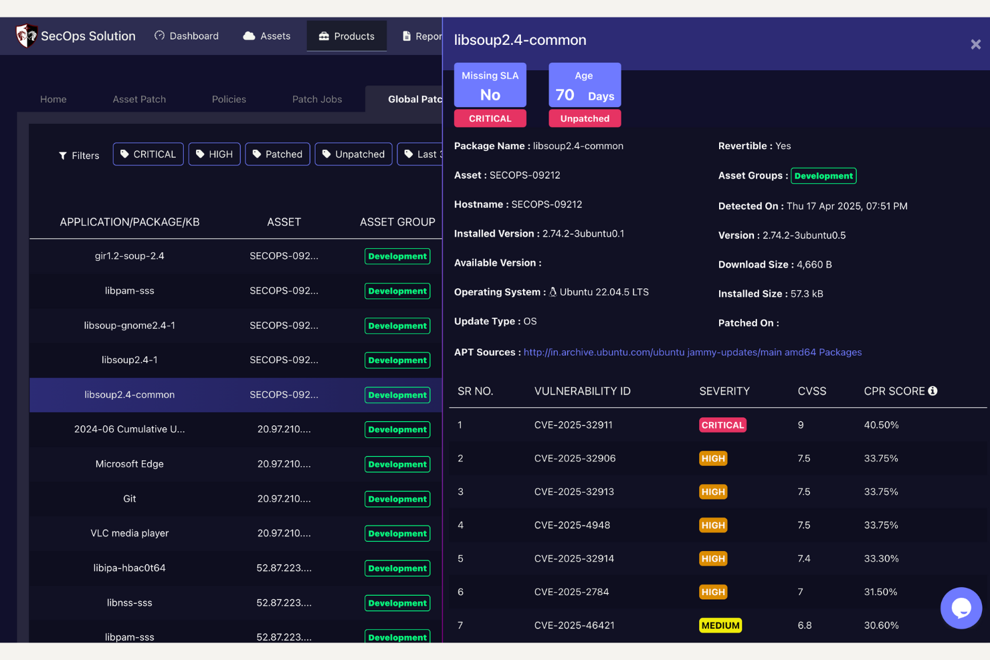Click the Development badge for libsoup2.4-common
The image size is (990, 660).
click(x=397, y=395)
